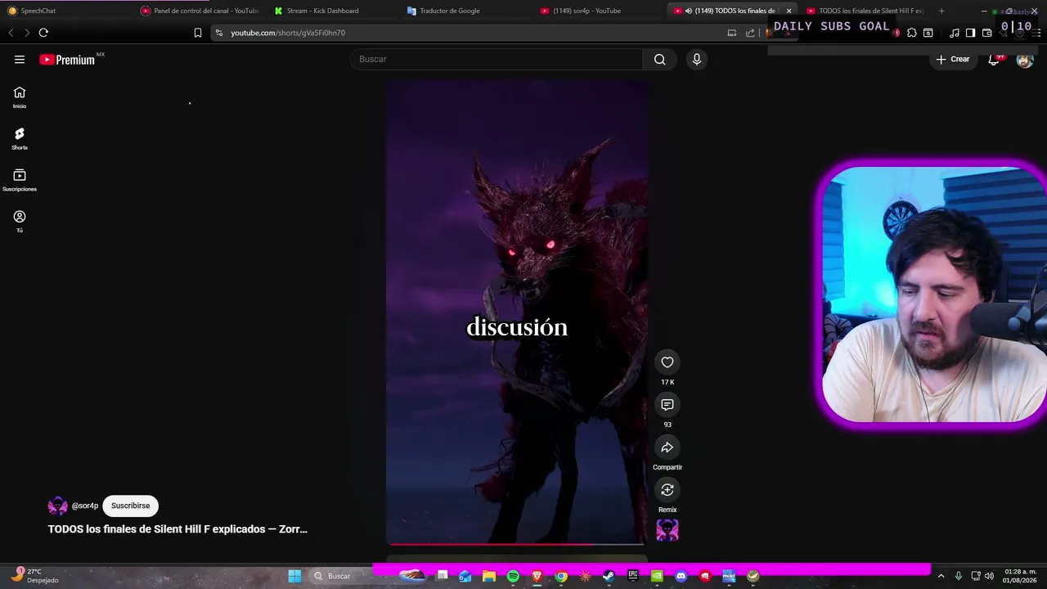The width and height of the screenshot is (1047, 589).
Task: Switch to (1149) sor4p - YouTube tab
Action: coord(600,11)
